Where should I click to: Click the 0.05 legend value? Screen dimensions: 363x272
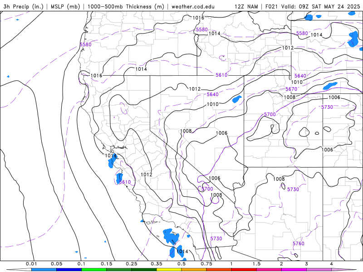(56, 264)
